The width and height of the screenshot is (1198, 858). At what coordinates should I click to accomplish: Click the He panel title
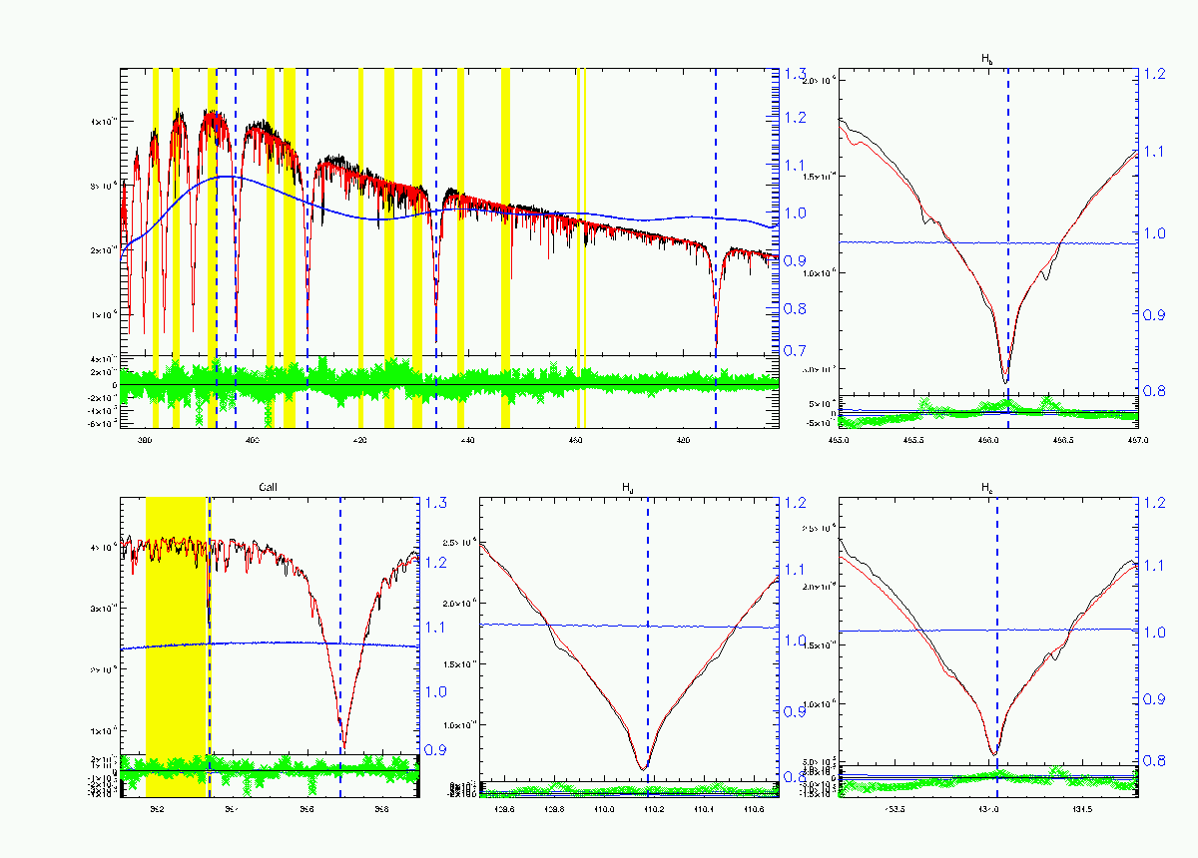pyautogui.click(x=986, y=489)
